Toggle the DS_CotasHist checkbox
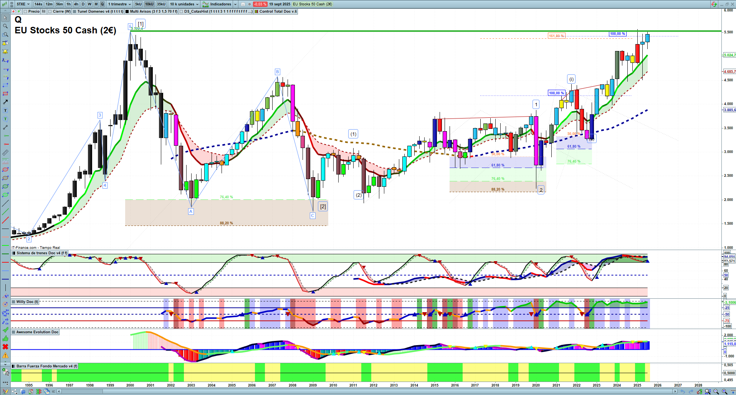Screen dimensions: 736x395 click(x=181, y=12)
